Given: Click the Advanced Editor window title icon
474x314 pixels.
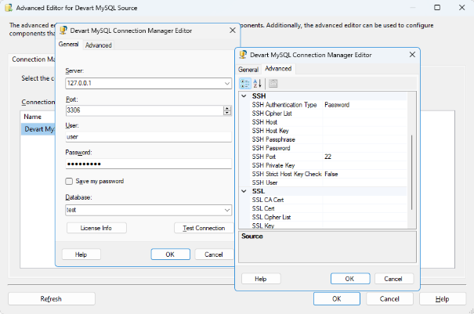Looking at the screenshot, I should coord(8,6).
